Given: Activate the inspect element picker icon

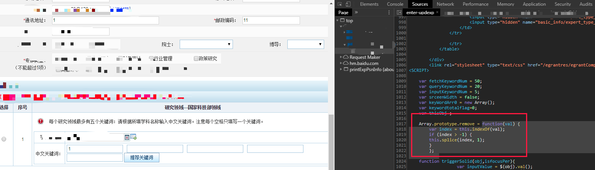Looking at the screenshot, I should (x=340, y=4).
